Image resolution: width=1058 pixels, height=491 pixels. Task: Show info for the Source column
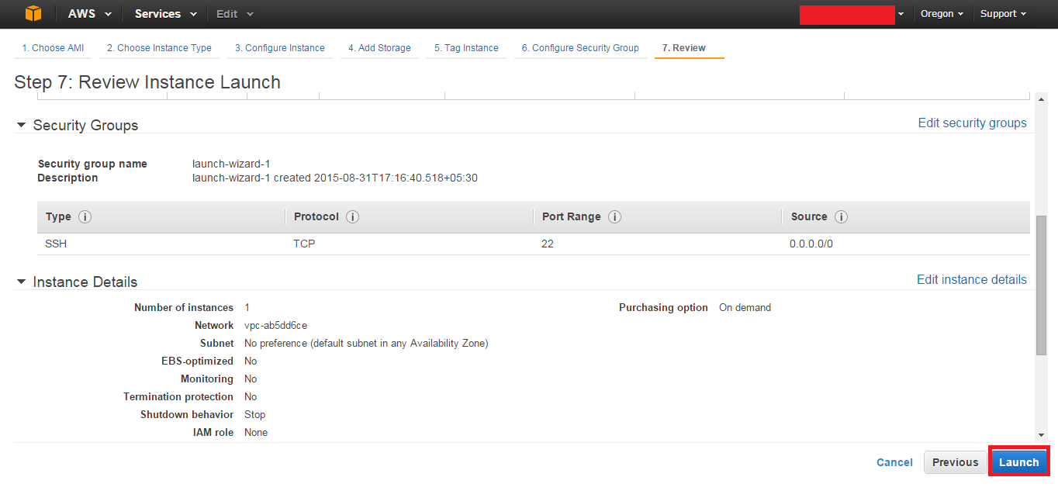pyautogui.click(x=841, y=217)
